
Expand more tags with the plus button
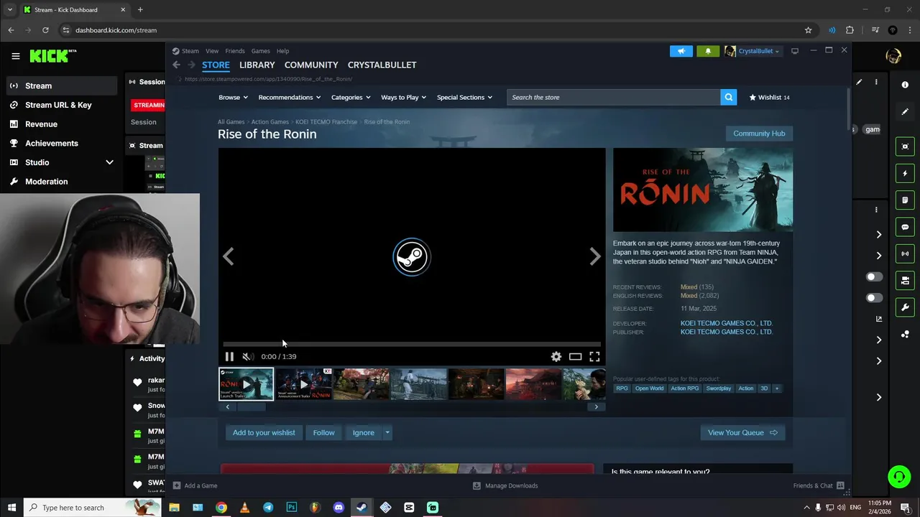coord(776,388)
